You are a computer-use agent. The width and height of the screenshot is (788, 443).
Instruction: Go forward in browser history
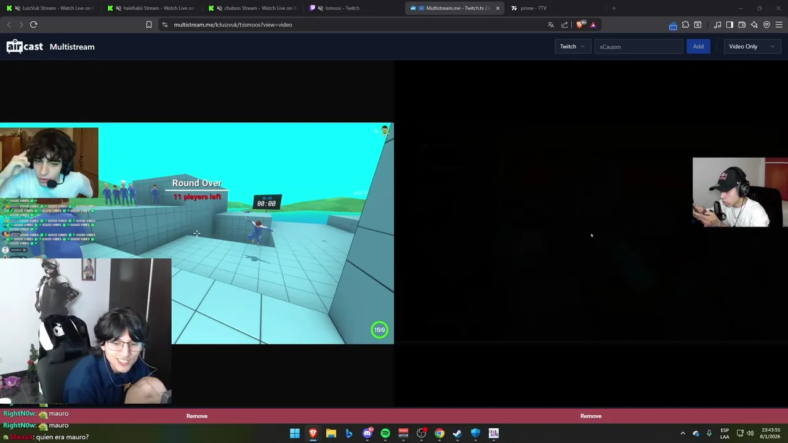coord(21,25)
